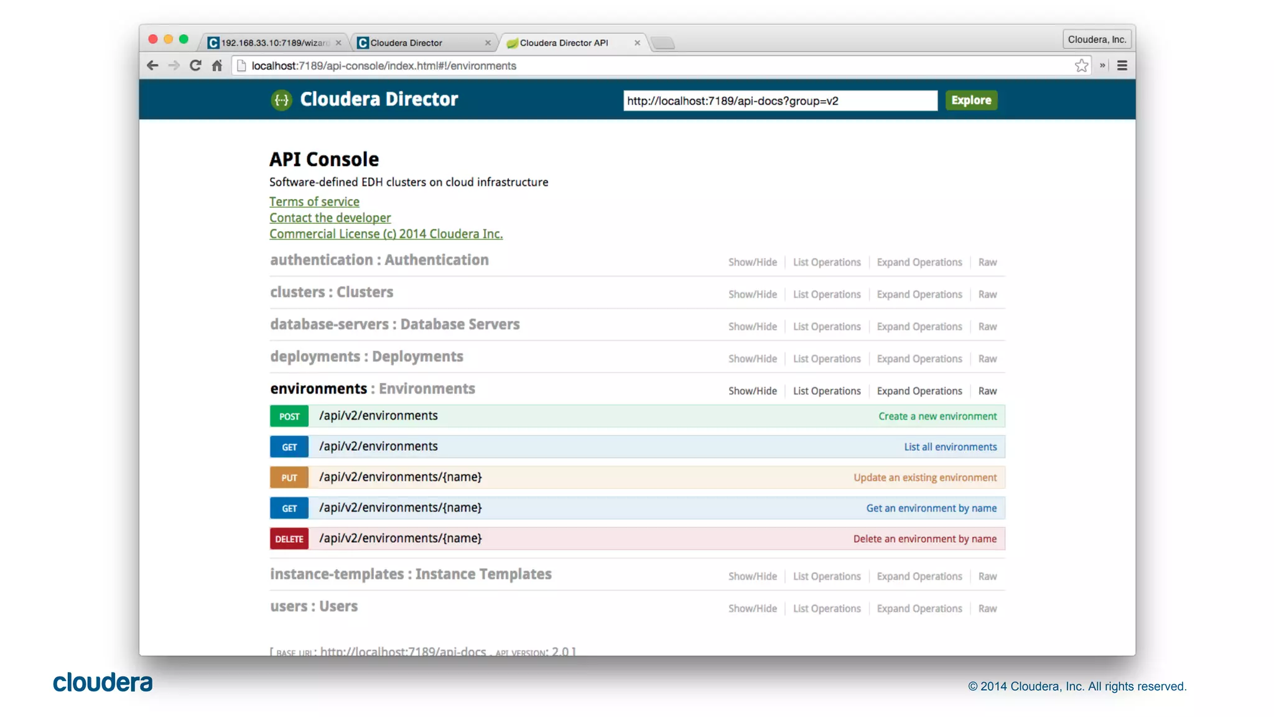
Task: Expand the authentication : Authentication section
Action: pyautogui.click(x=379, y=260)
